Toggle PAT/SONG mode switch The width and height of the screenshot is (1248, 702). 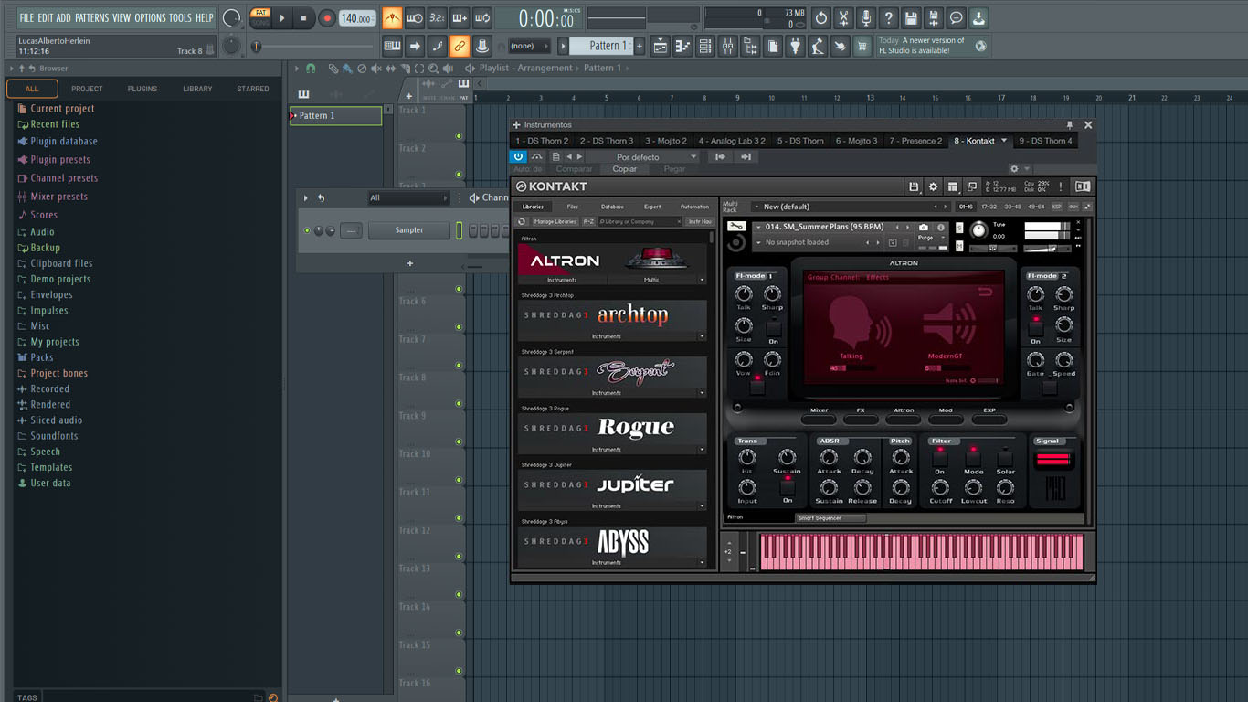pos(261,18)
